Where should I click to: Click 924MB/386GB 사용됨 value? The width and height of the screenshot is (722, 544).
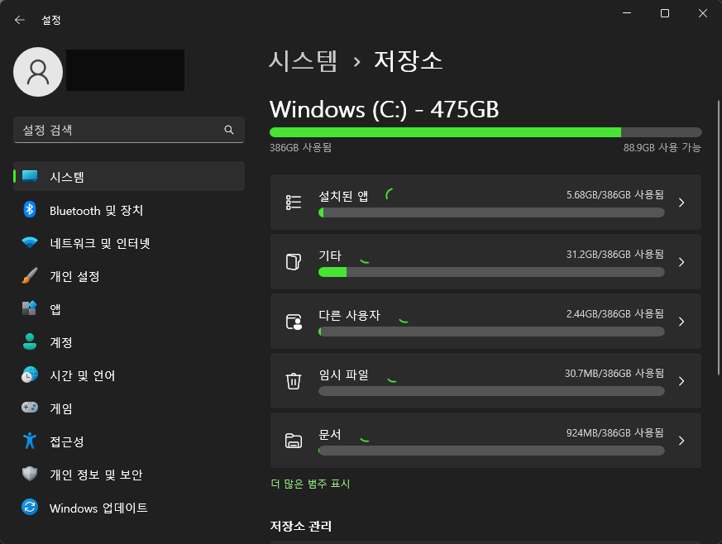(x=614, y=432)
